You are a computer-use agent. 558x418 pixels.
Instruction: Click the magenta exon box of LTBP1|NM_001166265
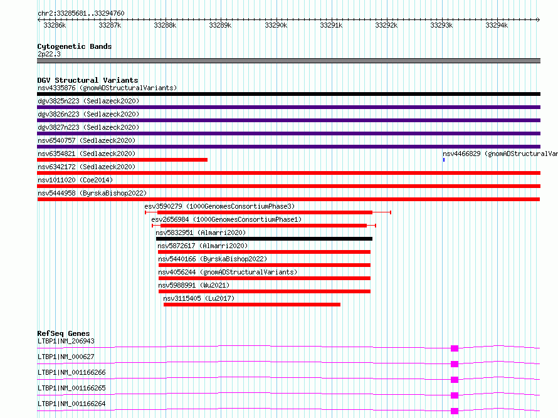[x=455, y=395]
